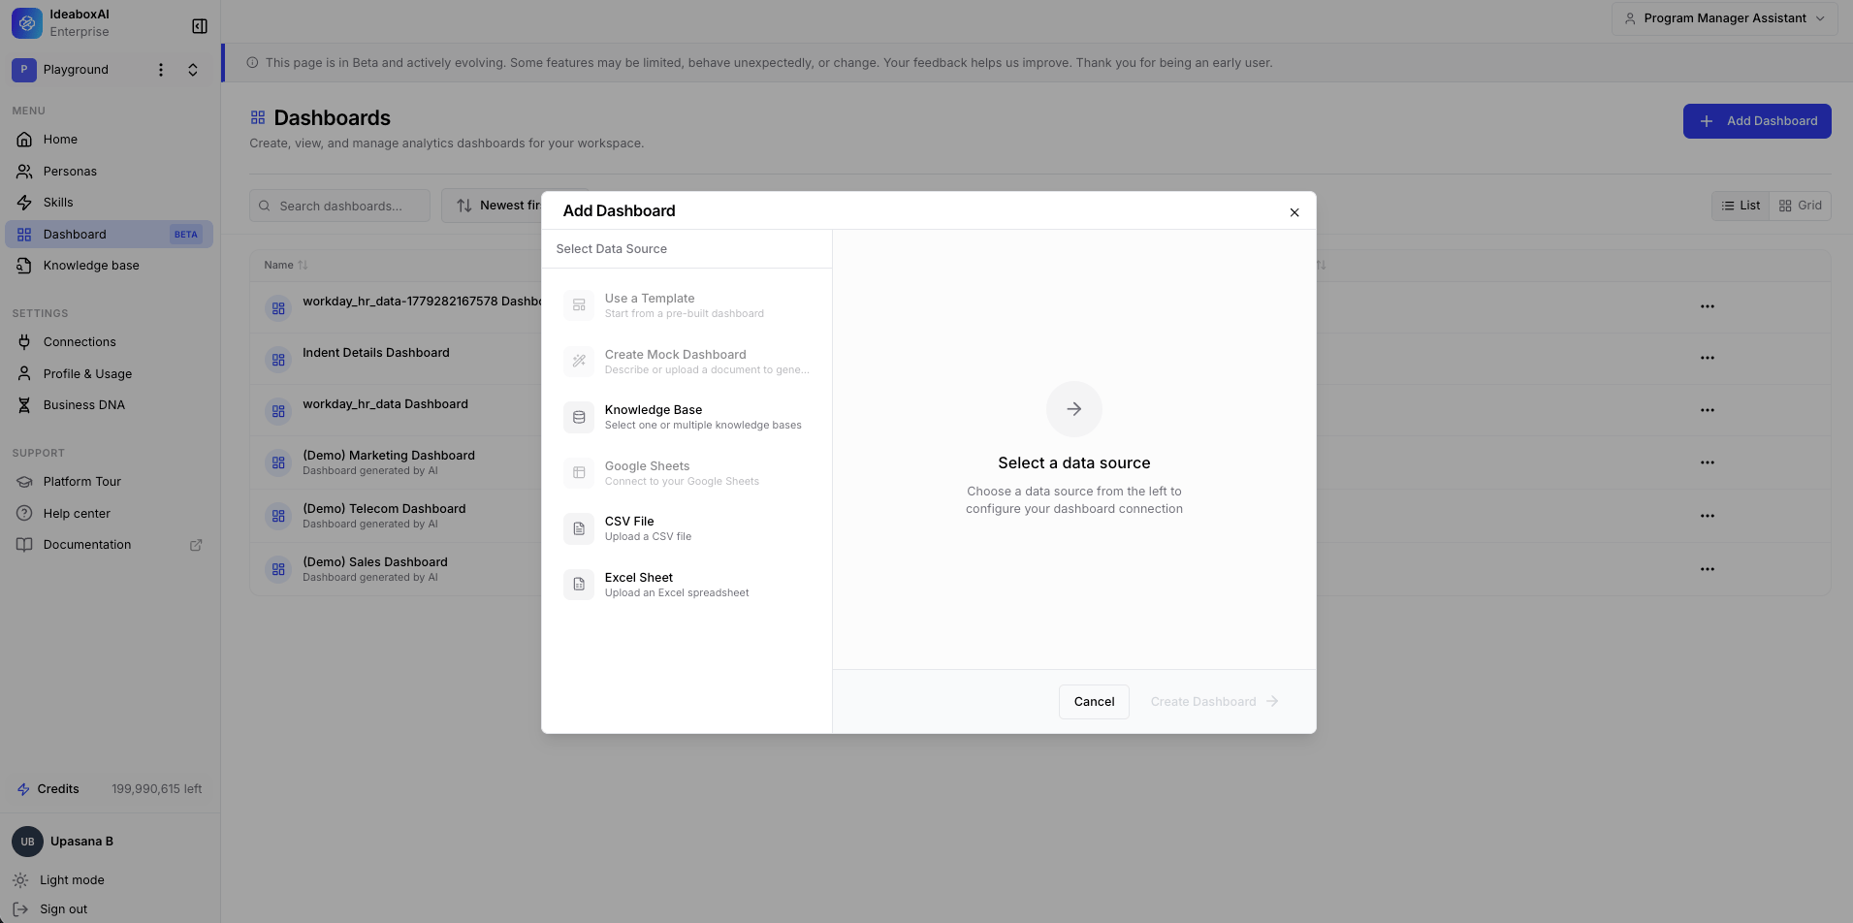This screenshot has width=1853, height=923.
Task: Choose Google Sheets data source
Action: pos(687,473)
